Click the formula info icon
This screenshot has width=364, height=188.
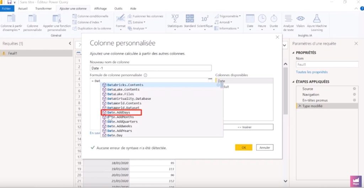tap(145, 75)
